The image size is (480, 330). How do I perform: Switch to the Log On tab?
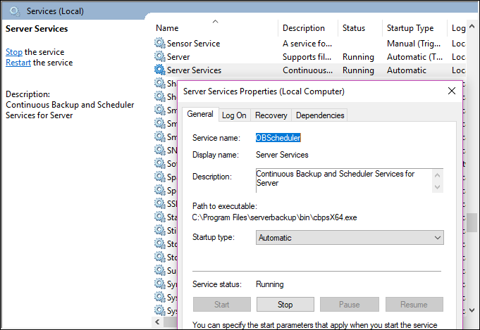click(x=234, y=115)
